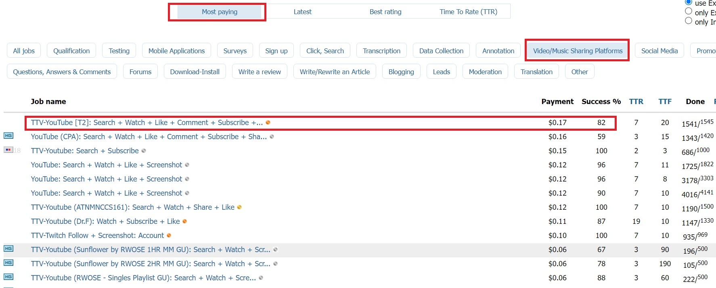Filter jobs by the Social Media category
This screenshot has width=716, height=288.
[x=659, y=51]
